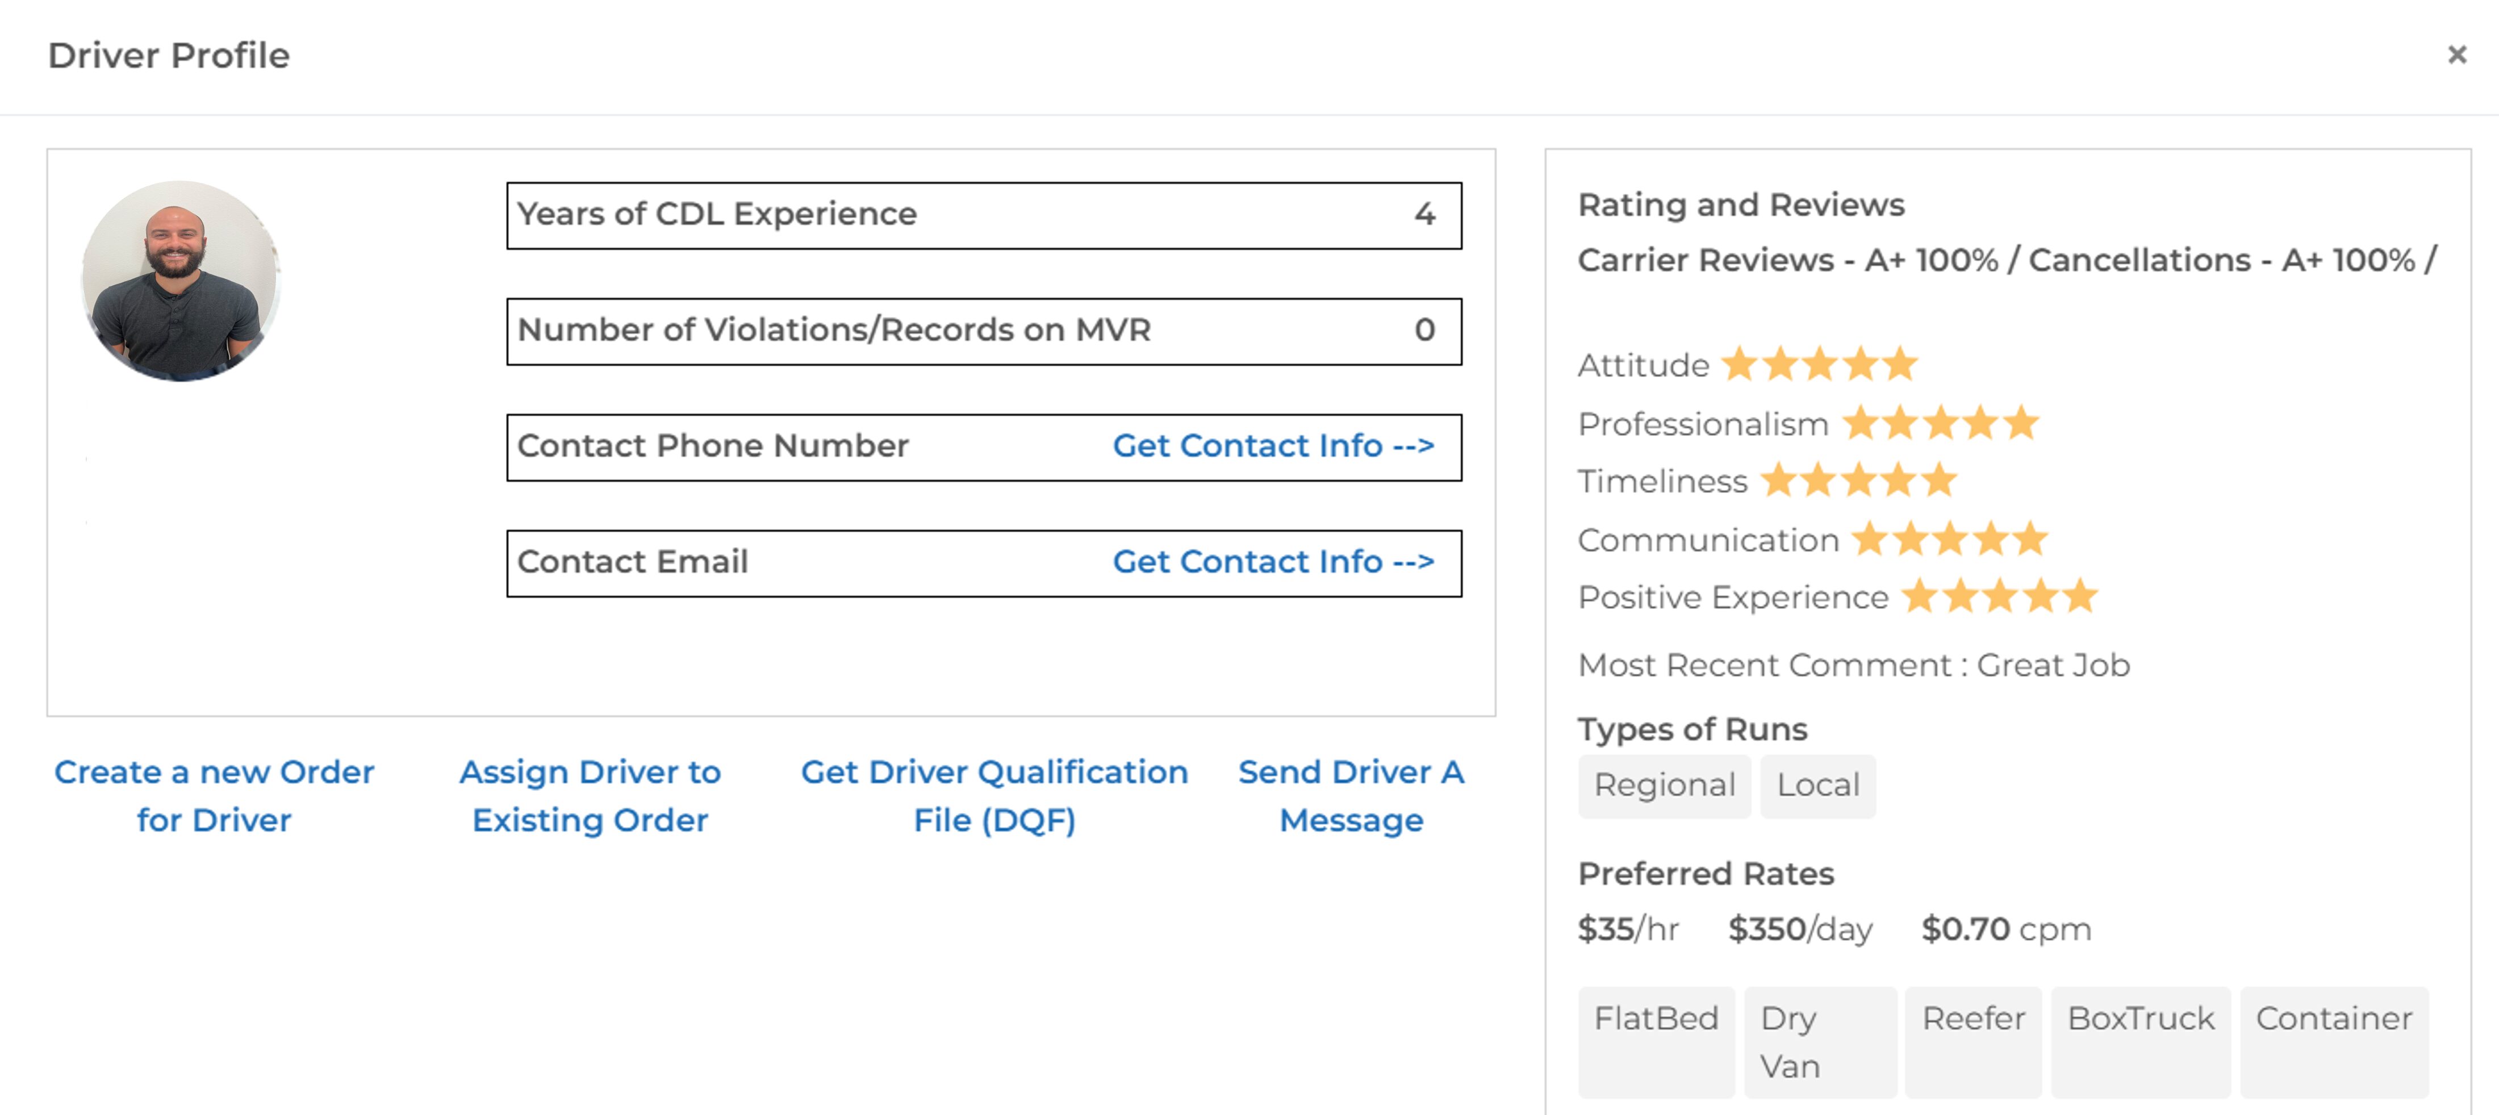Click the $350/day preferred rate
The width and height of the screenshot is (2499, 1115).
[x=1799, y=930]
